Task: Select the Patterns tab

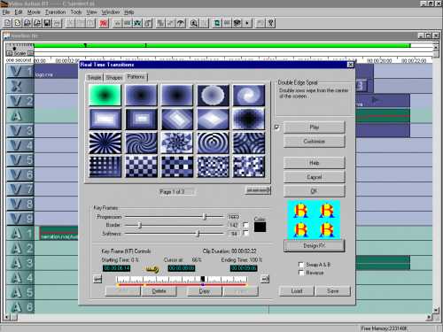Action: pyautogui.click(x=136, y=77)
